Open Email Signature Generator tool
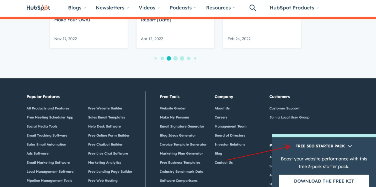The image size is (376, 187). point(182,126)
